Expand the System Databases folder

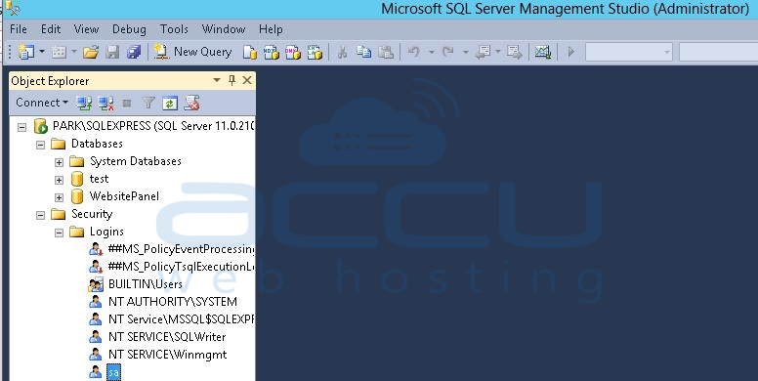[59, 162]
